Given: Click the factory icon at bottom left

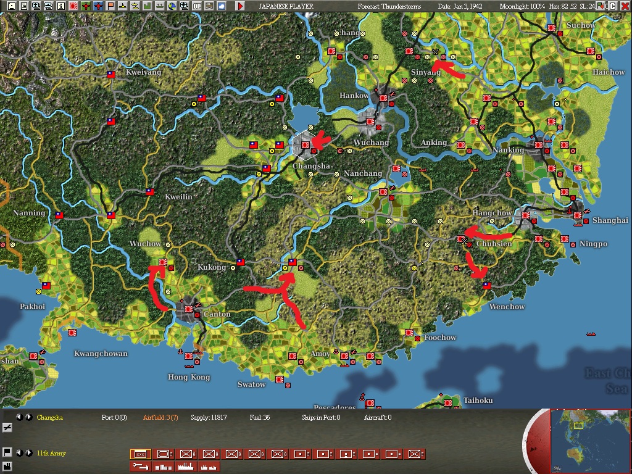Looking at the screenshot, I should [7, 467].
